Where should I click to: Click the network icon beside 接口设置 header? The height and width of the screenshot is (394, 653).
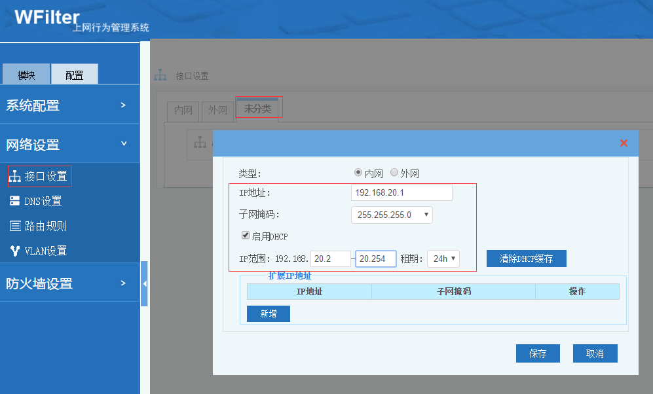[x=160, y=76]
